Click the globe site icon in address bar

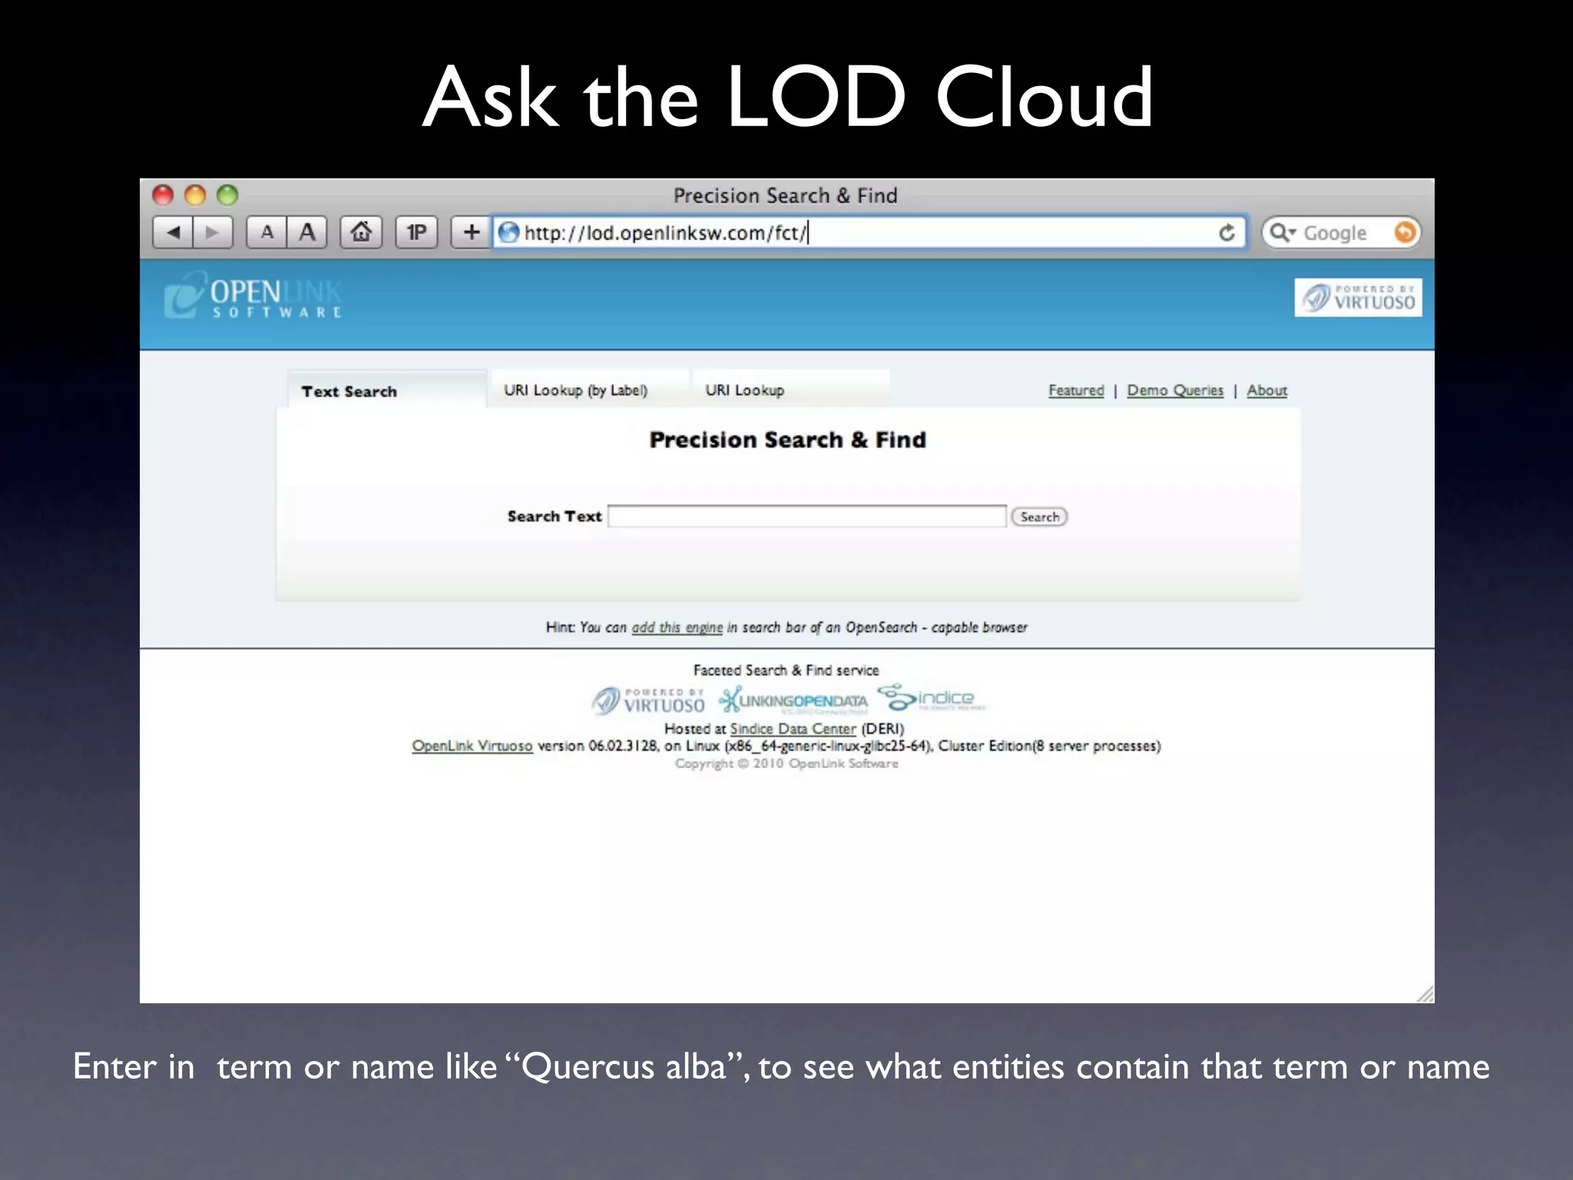[x=508, y=232]
